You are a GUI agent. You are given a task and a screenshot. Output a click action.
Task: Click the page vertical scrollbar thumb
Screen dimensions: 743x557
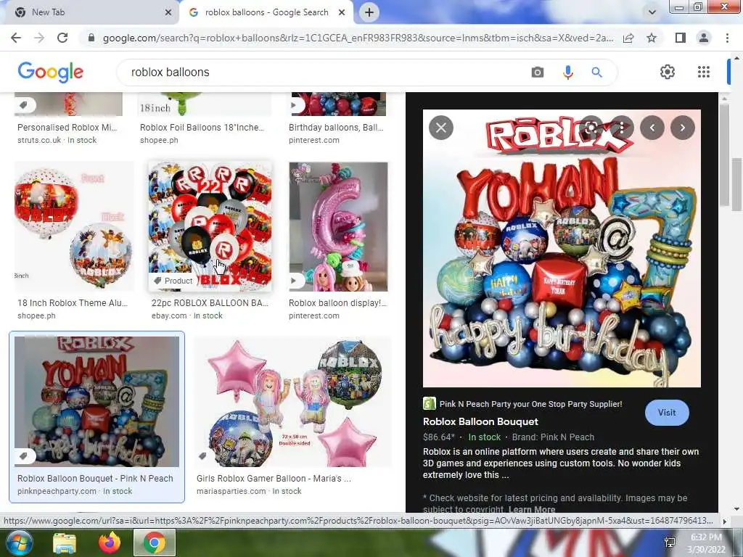coord(736,185)
